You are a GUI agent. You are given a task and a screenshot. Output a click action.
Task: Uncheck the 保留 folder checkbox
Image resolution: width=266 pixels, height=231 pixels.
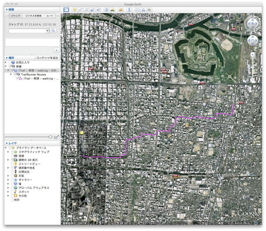10,67
